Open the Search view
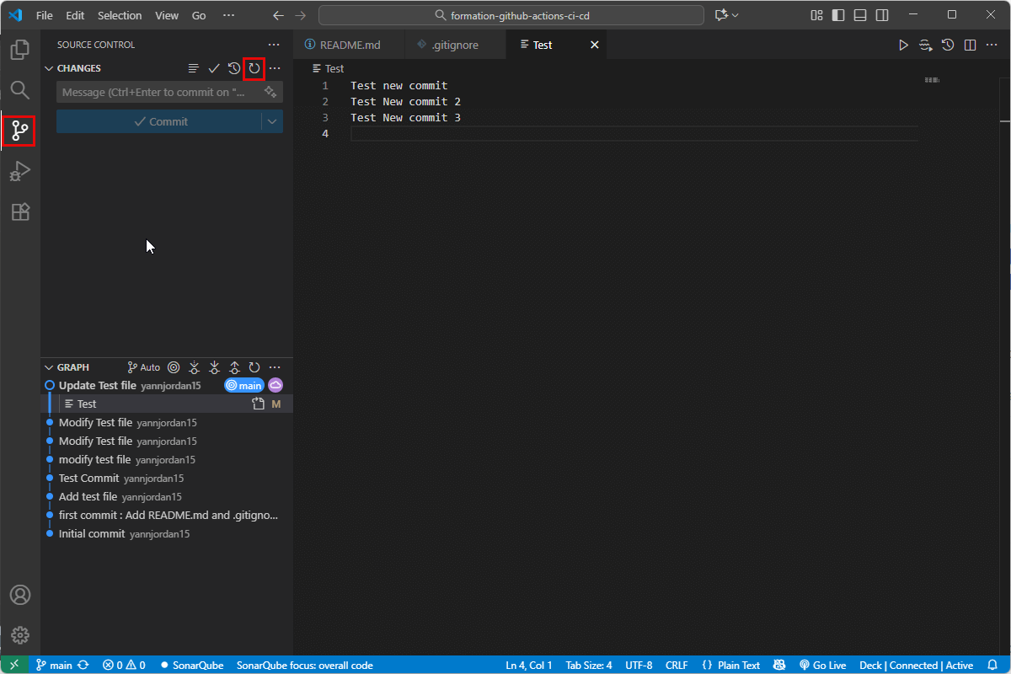 point(19,90)
